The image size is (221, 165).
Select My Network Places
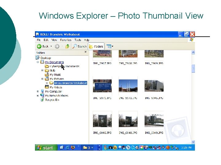pyautogui.click(x=57, y=96)
